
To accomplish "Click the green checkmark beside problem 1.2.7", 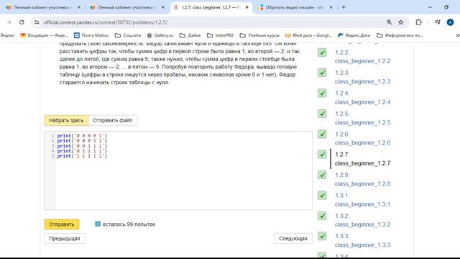I will [322, 154].
